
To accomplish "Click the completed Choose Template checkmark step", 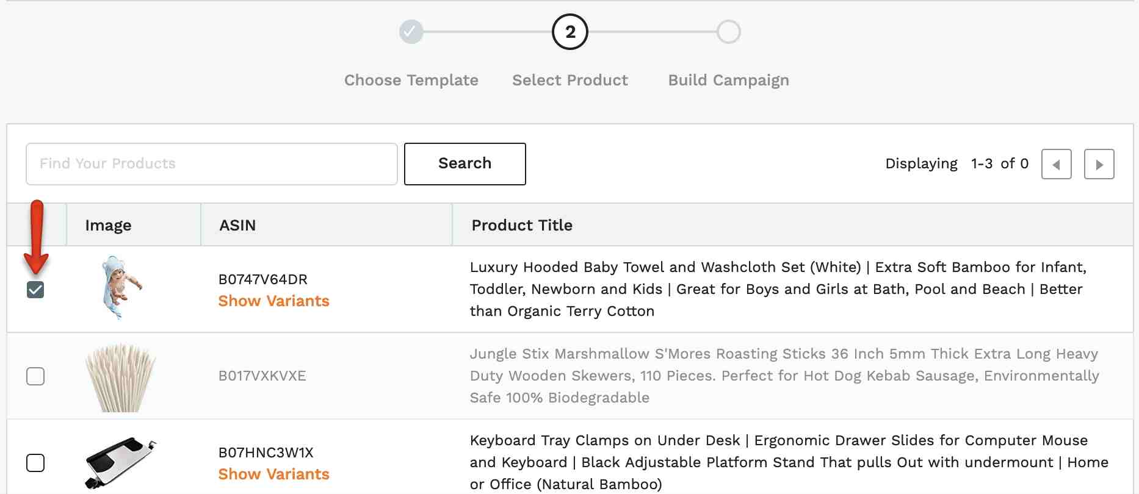I will 411,32.
